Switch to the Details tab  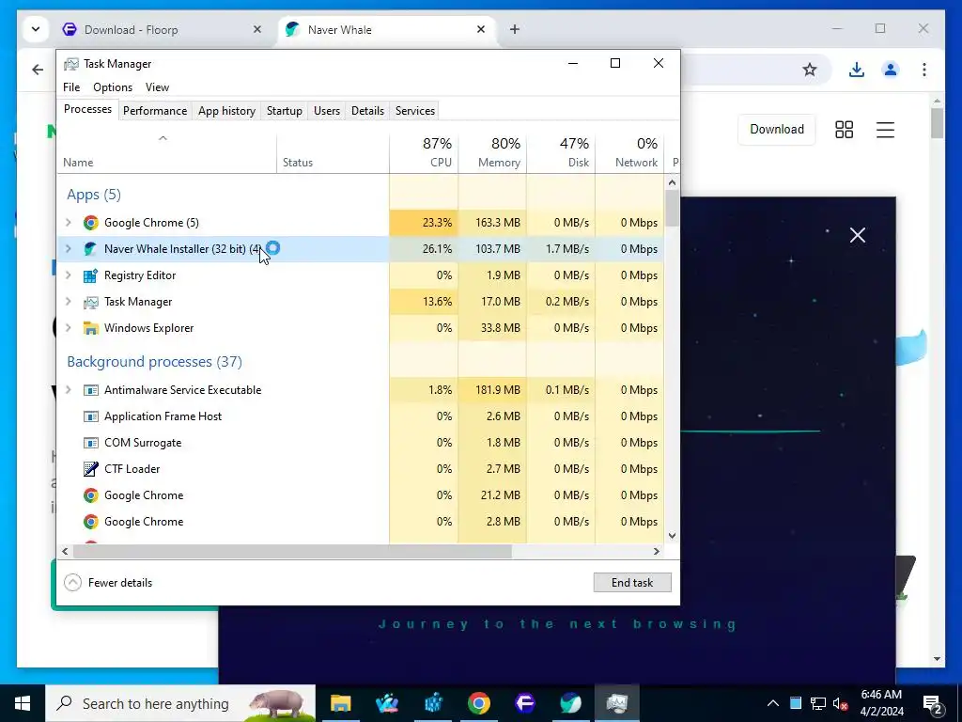click(x=367, y=111)
